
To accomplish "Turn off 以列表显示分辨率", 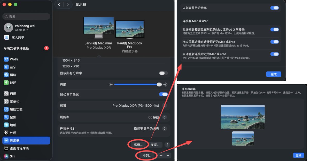I will 274,8.
